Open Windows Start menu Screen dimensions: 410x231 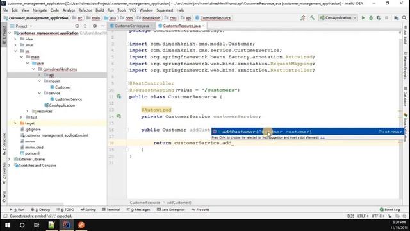click(8, 225)
